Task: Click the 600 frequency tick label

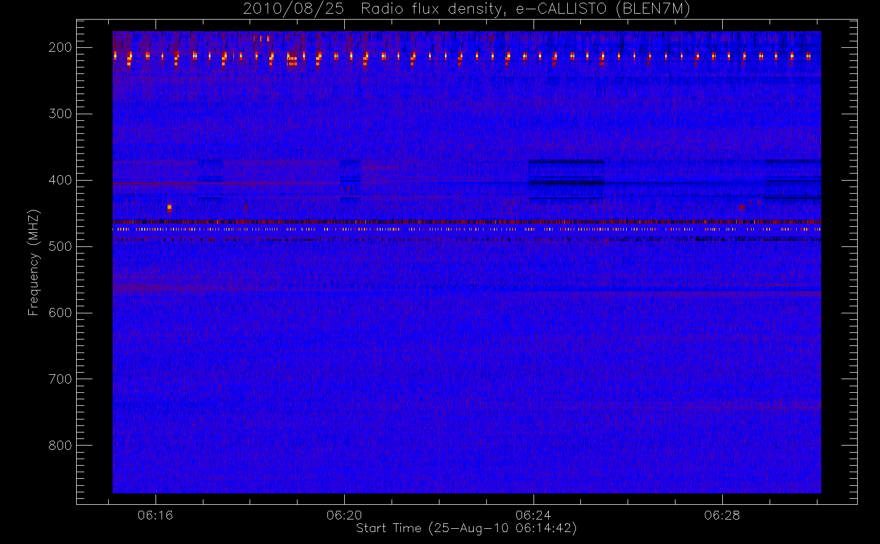Action: (x=60, y=313)
